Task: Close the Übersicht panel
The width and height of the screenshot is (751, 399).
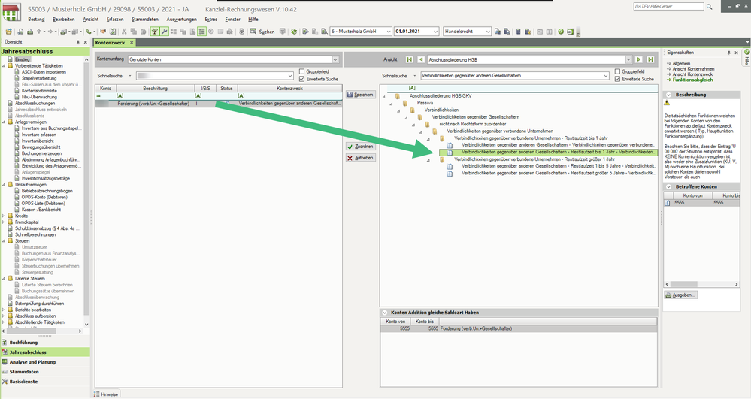Action: pyautogui.click(x=86, y=42)
